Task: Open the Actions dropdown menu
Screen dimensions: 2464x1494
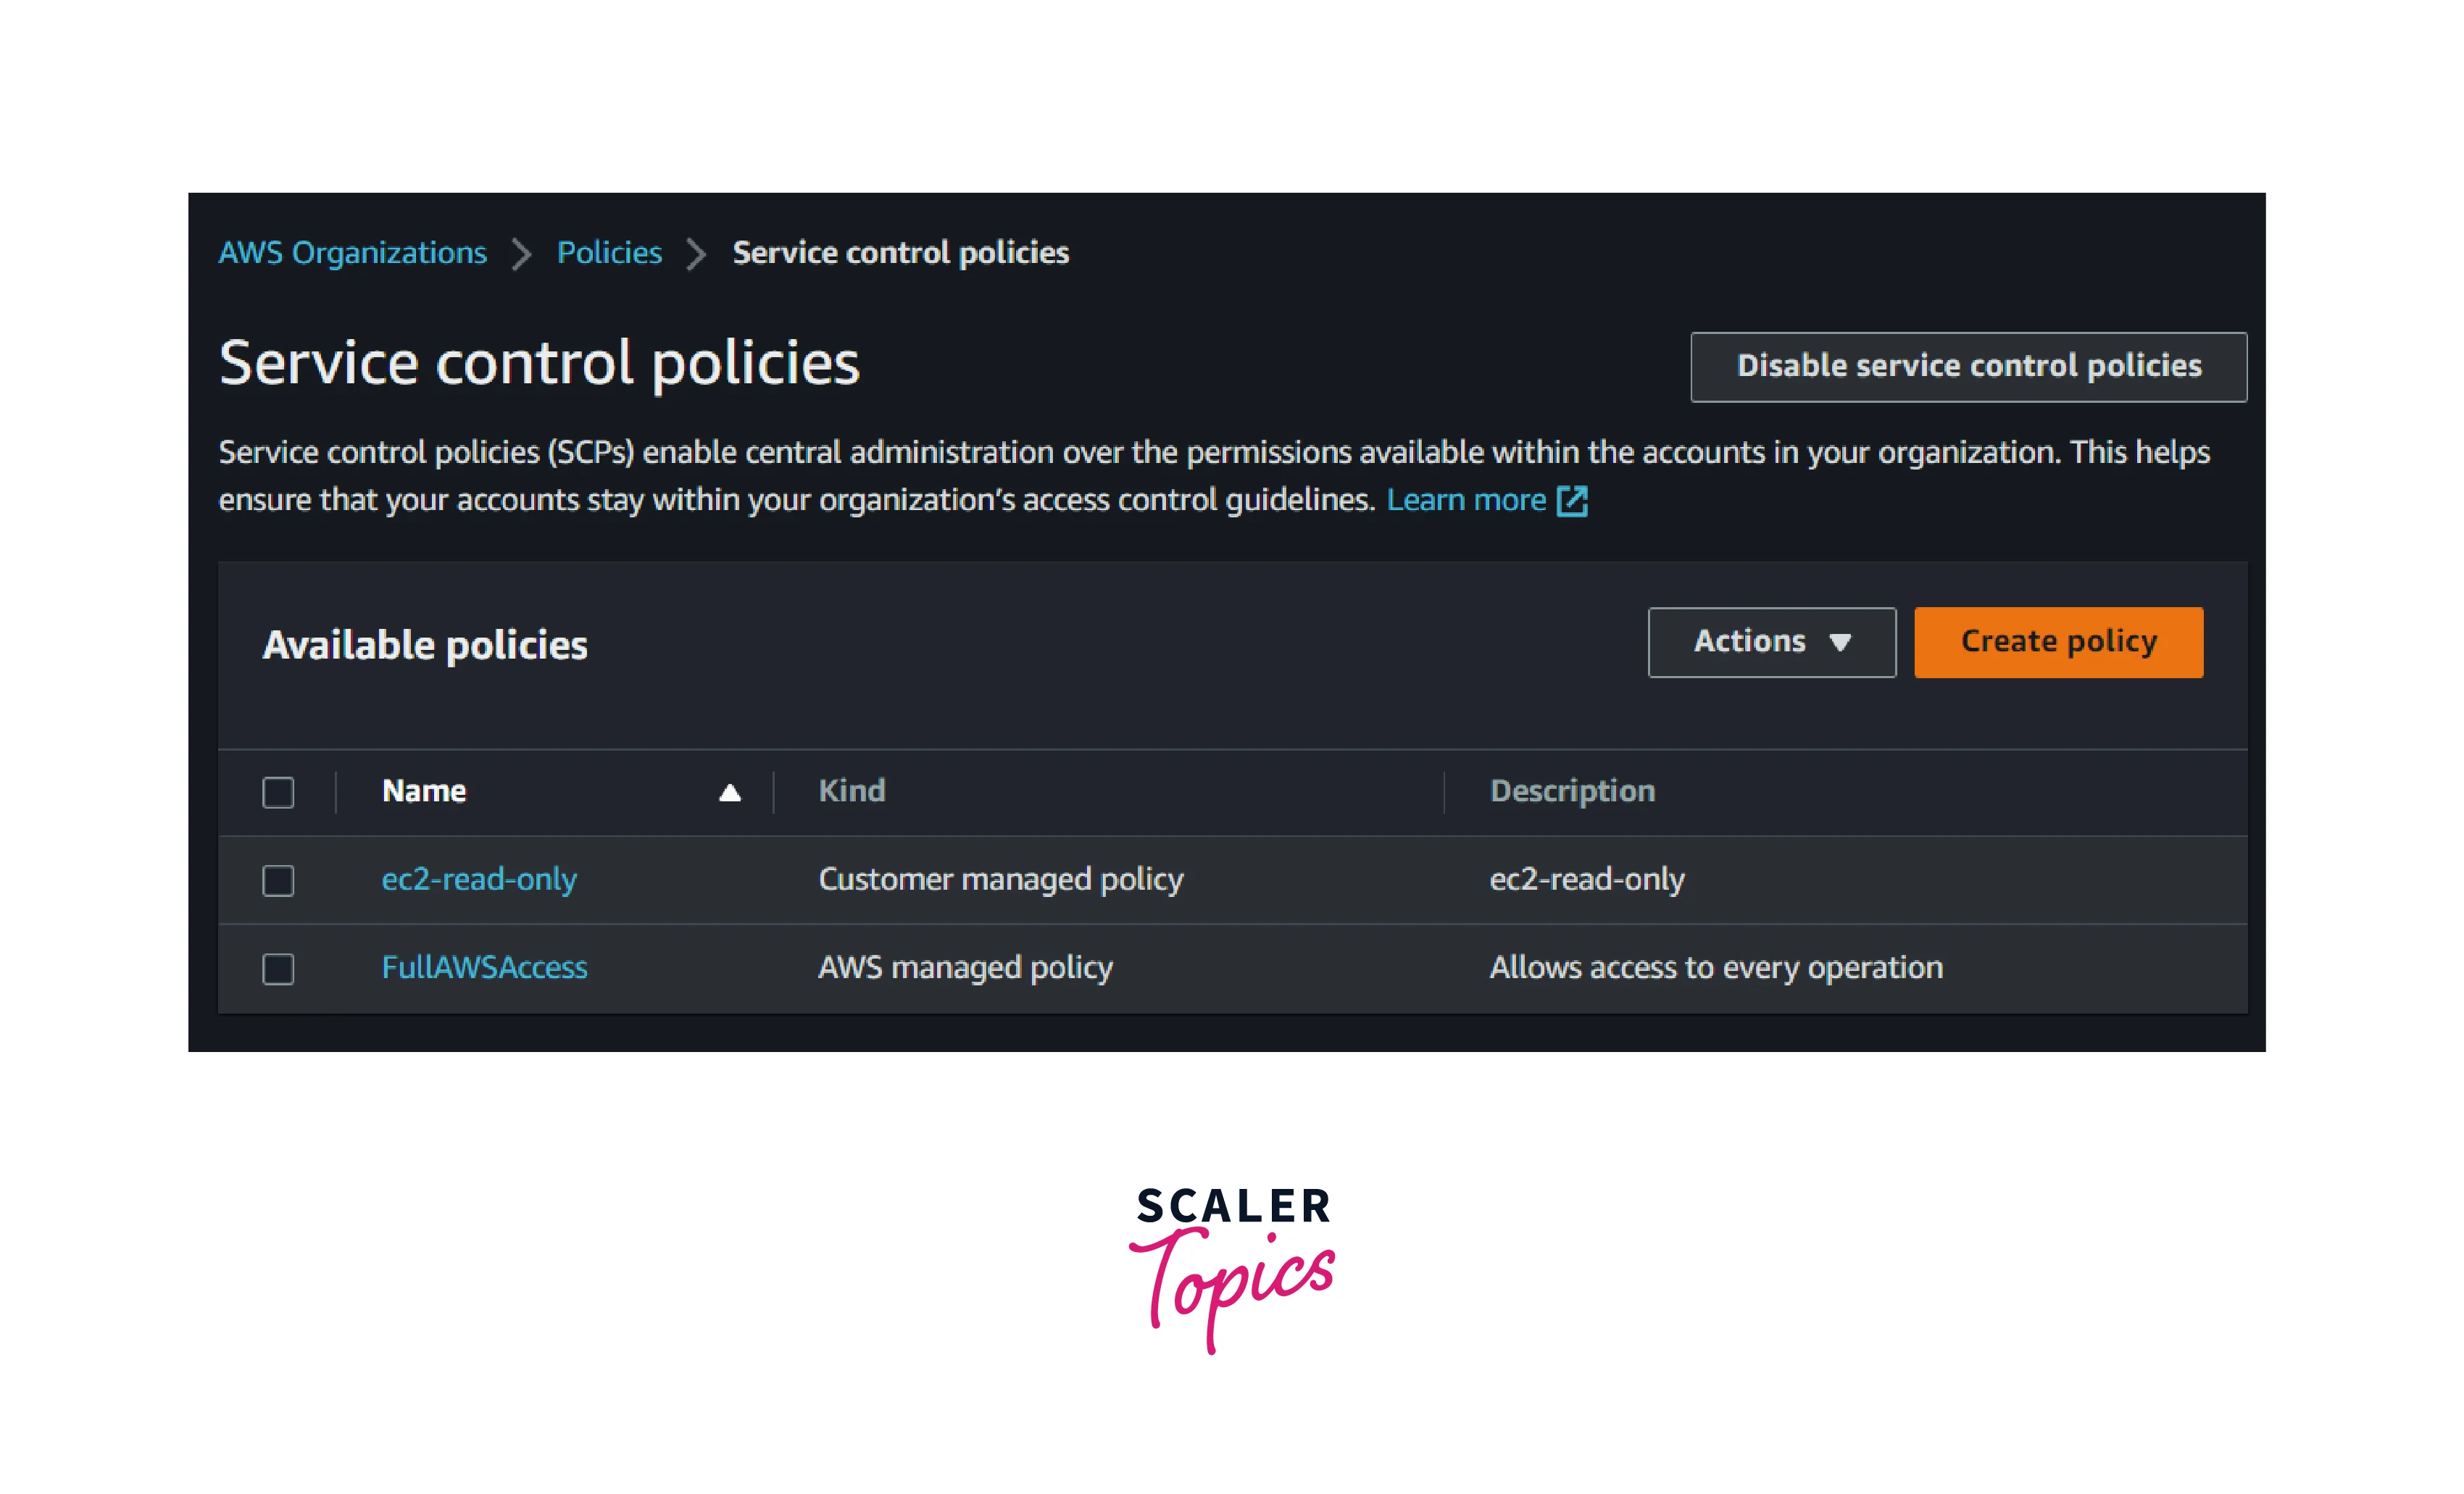Action: click(1771, 642)
